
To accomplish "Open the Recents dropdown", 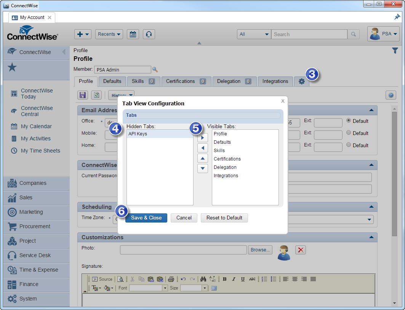I will 109,34.
